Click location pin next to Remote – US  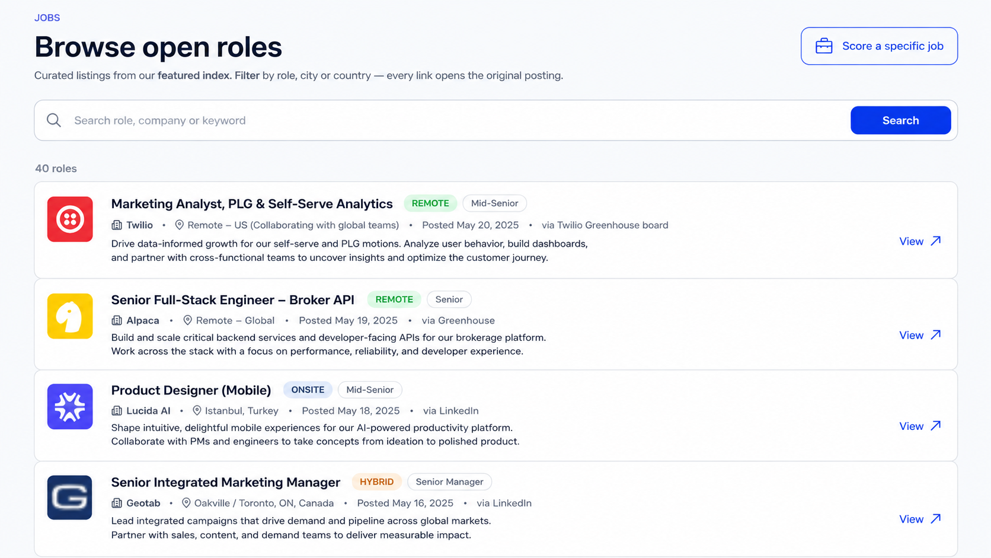click(x=180, y=225)
